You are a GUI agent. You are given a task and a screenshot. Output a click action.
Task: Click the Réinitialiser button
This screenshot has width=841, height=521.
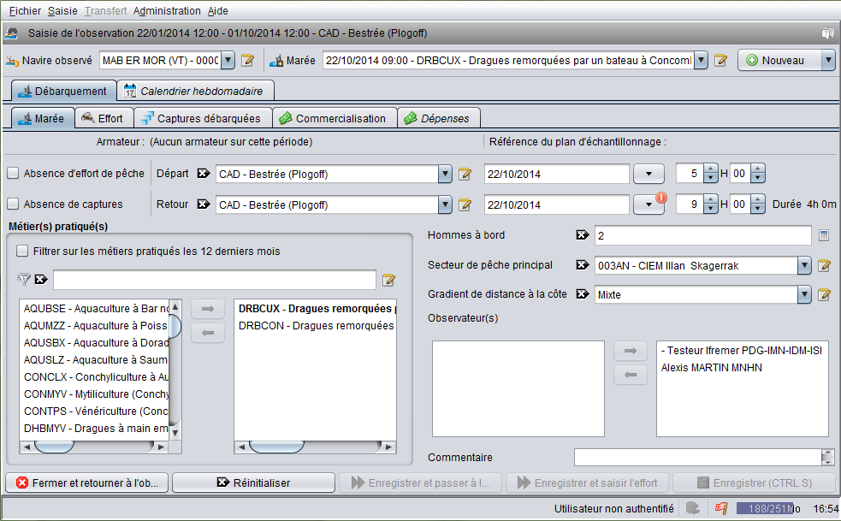click(253, 483)
